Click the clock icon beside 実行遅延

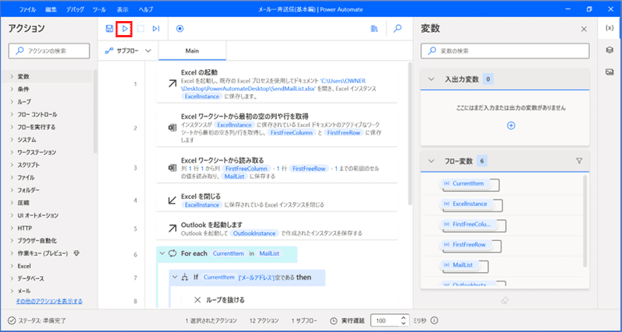tap(334, 320)
